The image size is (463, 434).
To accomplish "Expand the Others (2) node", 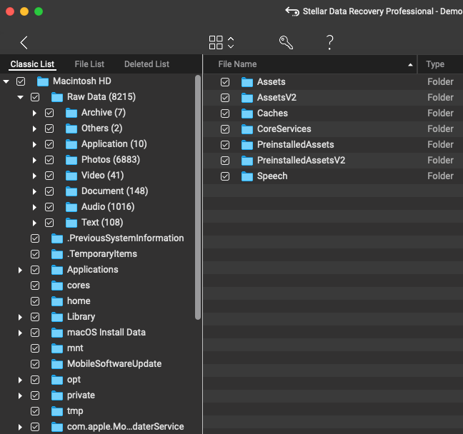I will (34, 128).
